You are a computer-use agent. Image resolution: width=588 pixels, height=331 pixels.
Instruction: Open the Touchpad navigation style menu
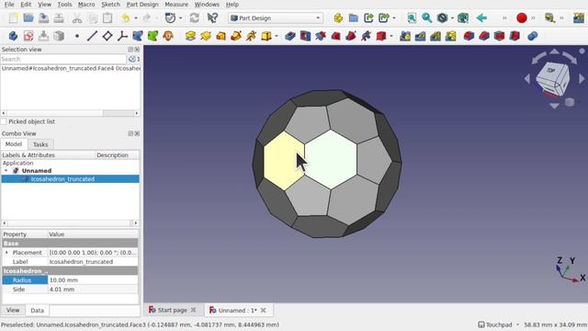point(499,325)
